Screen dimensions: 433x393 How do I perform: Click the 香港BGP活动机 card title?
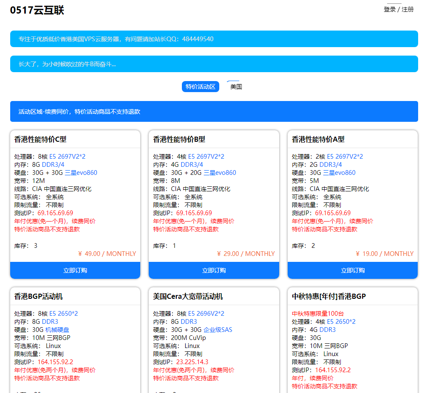click(38, 297)
